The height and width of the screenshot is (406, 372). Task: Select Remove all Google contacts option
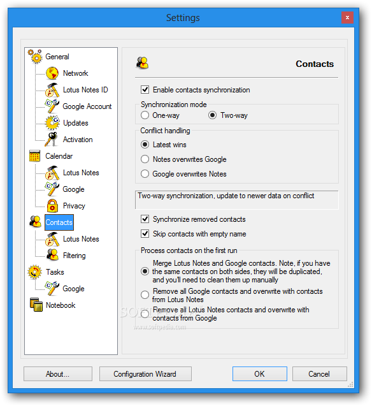pyautogui.click(x=145, y=294)
